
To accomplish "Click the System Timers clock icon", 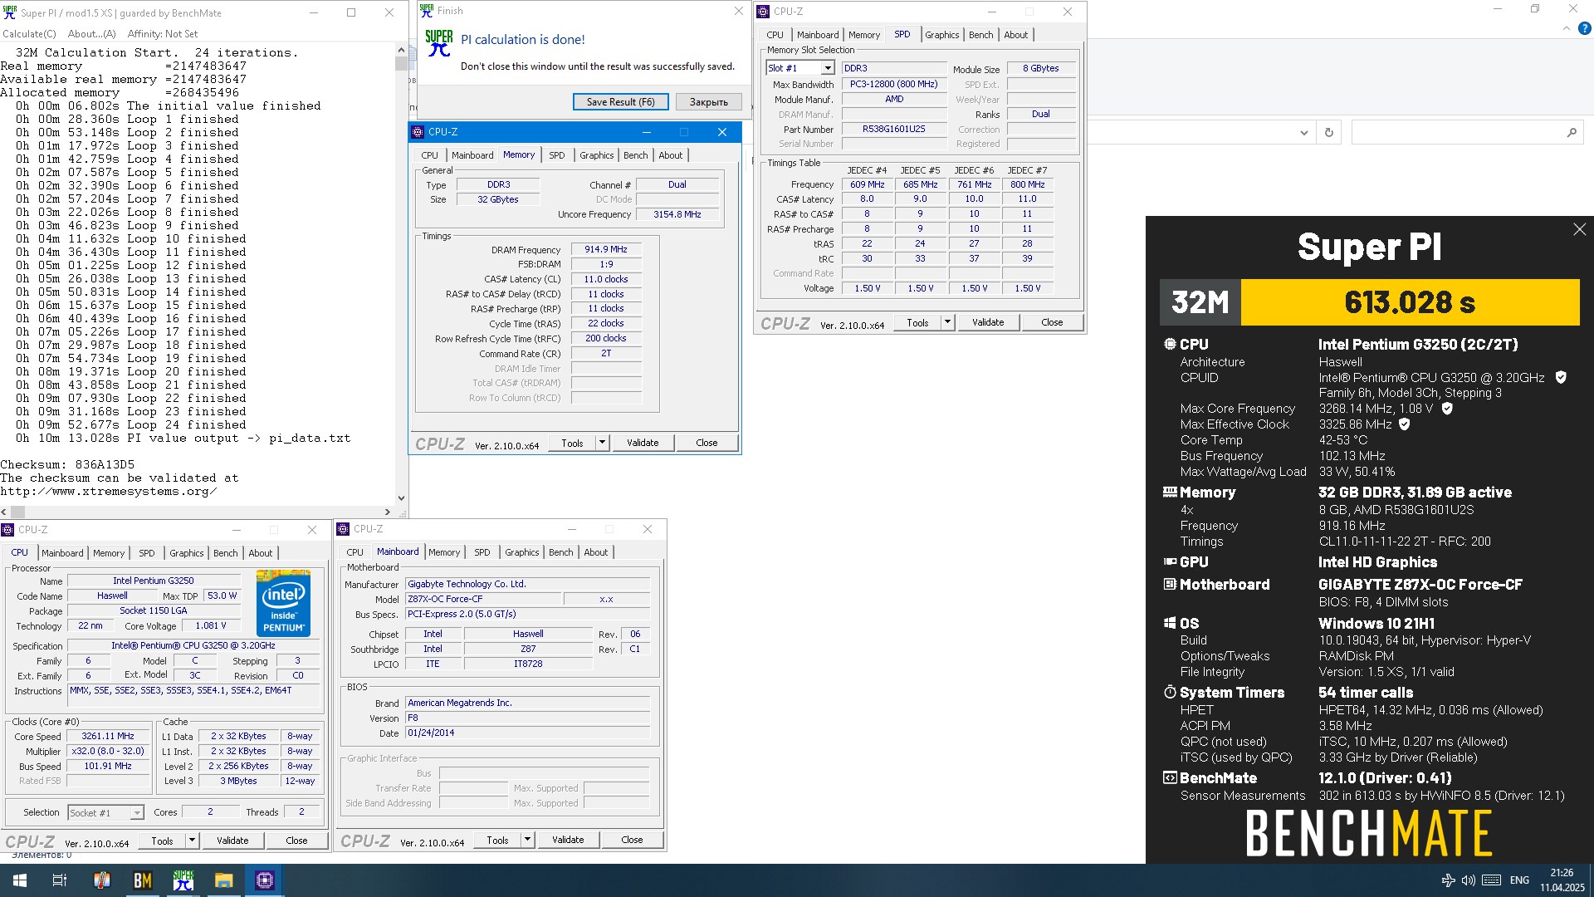I will (x=1170, y=692).
